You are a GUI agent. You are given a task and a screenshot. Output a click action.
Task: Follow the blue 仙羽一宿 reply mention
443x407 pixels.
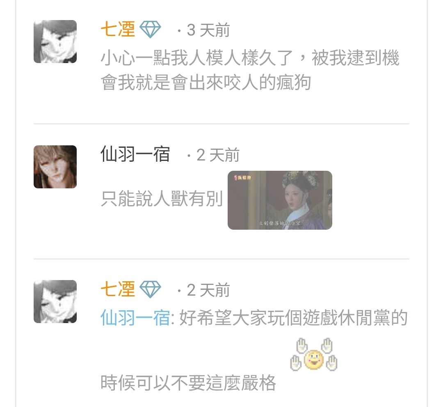[135, 318]
